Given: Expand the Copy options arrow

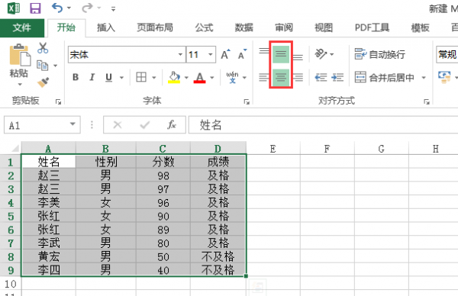Looking at the screenshot, I should [x=55, y=66].
